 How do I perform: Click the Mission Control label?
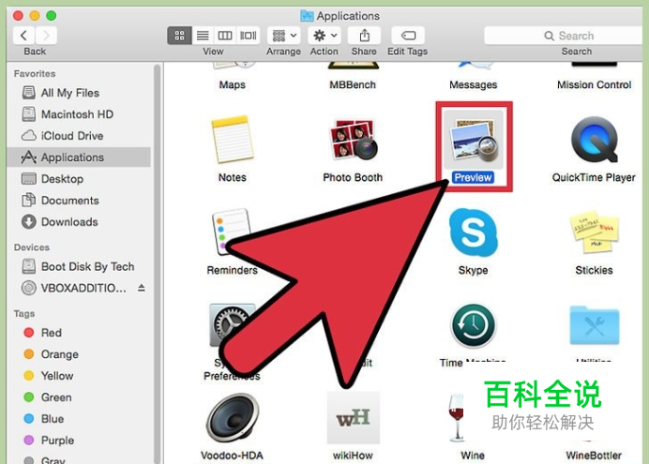click(x=594, y=84)
